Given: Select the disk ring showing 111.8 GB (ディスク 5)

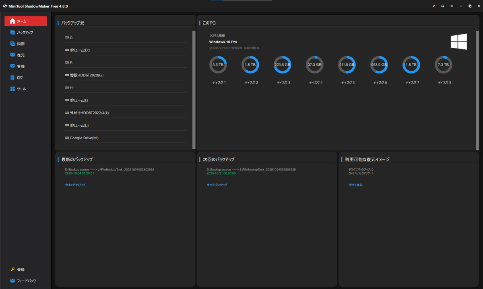Looking at the screenshot, I should [347, 65].
